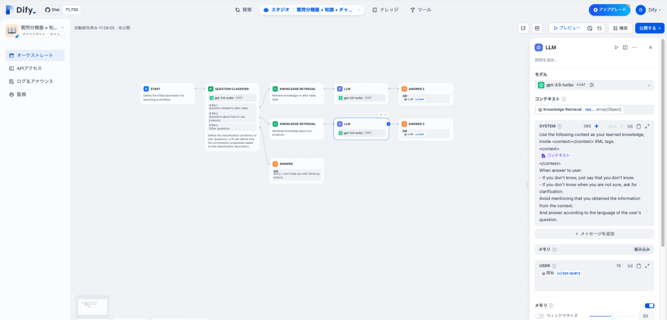667x320 pixels.
Task: Click the + メッセージを追加 button
Action: tap(594, 234)
